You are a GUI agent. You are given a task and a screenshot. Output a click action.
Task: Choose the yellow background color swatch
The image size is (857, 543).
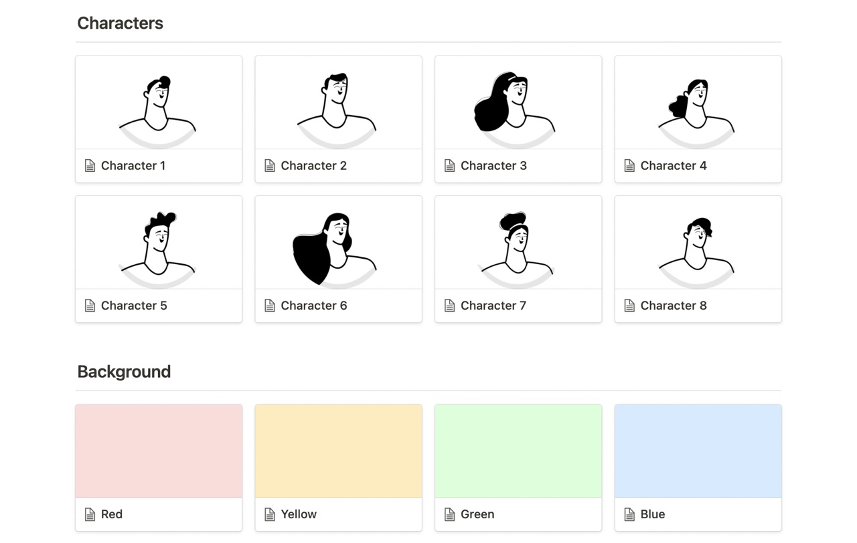tap(338, 451)
